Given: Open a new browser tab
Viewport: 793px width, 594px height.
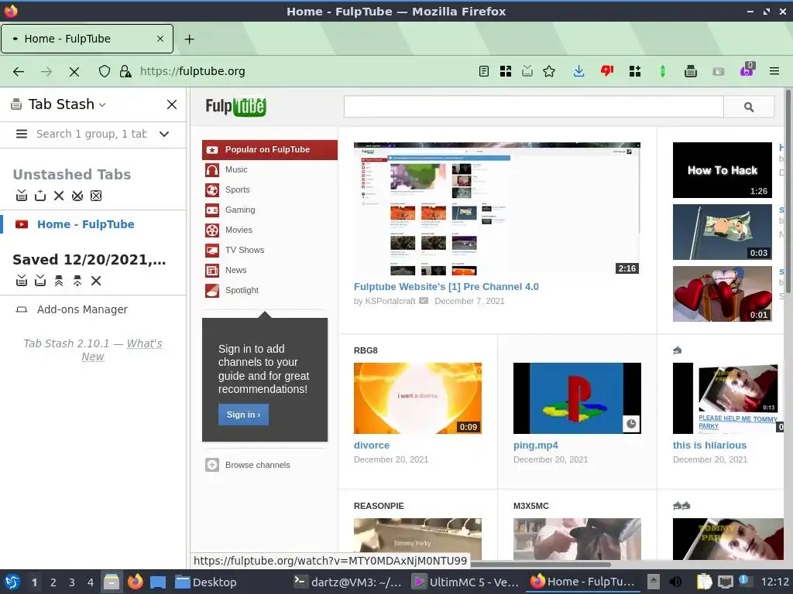Looking at the screenshot, I should (x=189, y=39).
